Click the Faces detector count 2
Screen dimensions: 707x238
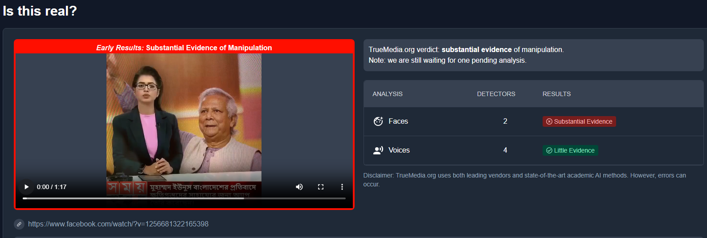coord(505,121)
